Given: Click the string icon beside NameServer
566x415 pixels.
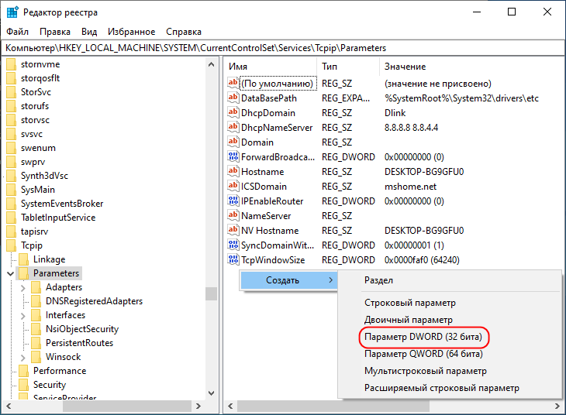Looking at the screenshot, I should click(x=233, y=215).
